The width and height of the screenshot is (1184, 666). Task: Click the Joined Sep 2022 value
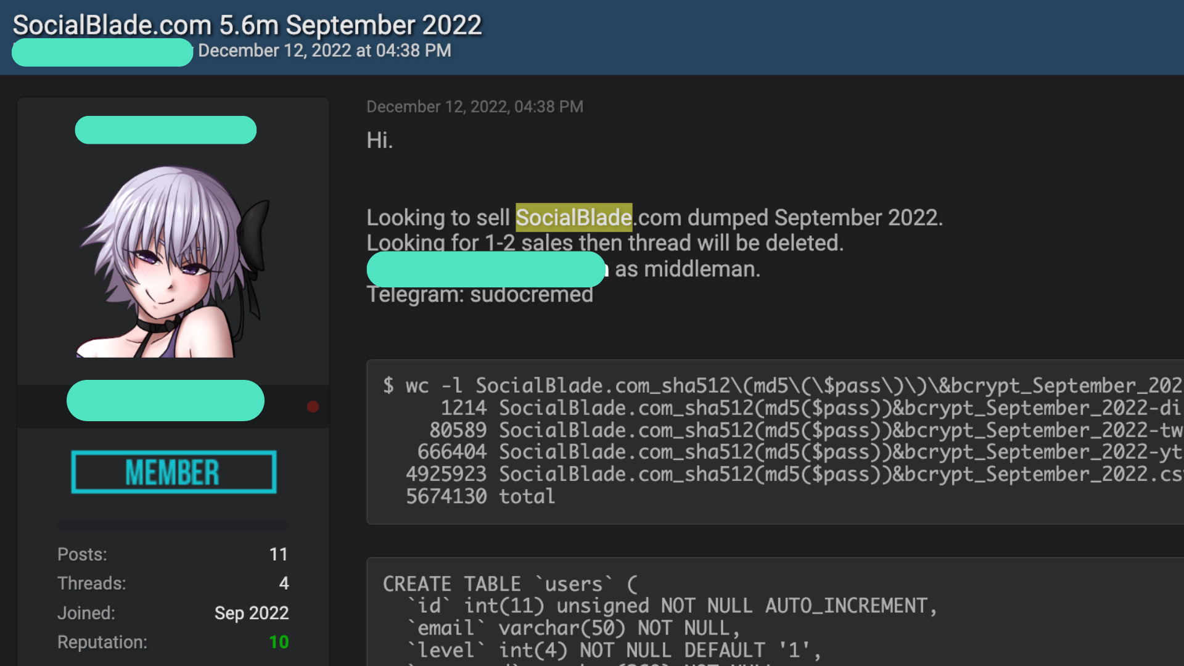point(252,613)
